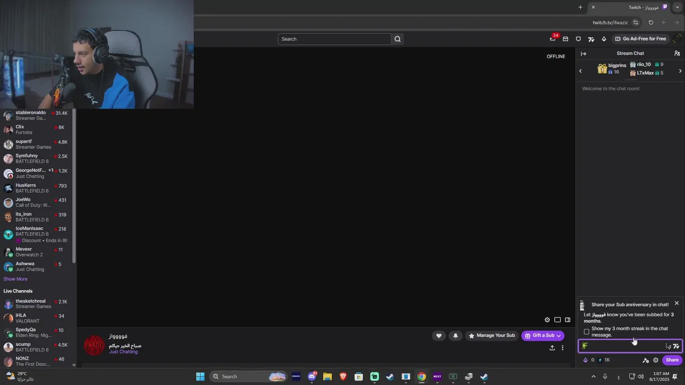Dismiss the Sub anniversary prompt
685x385 pixels.
[676, 303]
